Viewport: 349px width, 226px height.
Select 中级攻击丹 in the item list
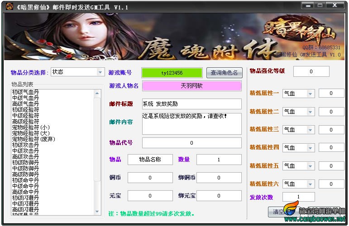click(26, 151)
